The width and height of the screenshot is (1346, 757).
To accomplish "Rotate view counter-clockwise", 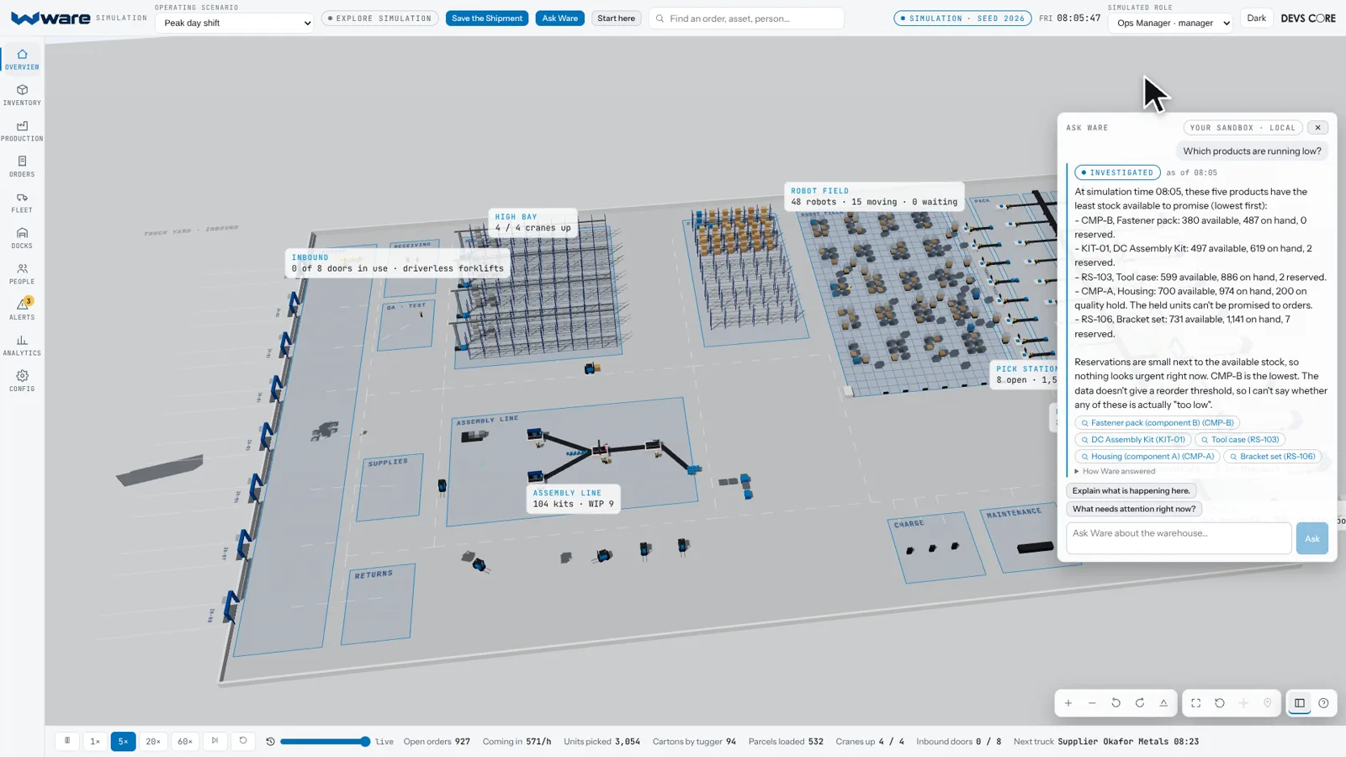I will click(1115, 703).
